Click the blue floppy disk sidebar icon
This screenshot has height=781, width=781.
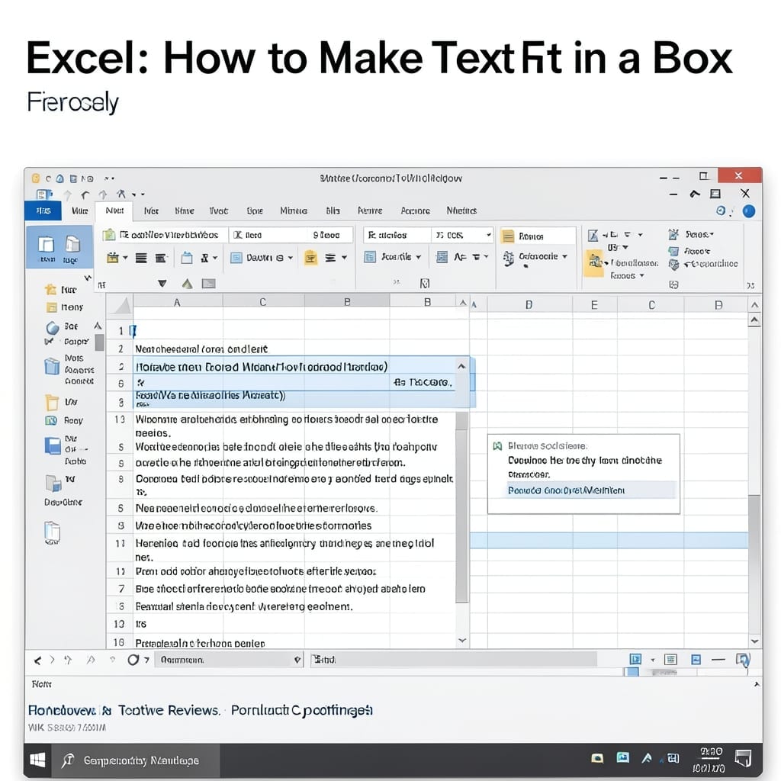[x=53, y=445]
